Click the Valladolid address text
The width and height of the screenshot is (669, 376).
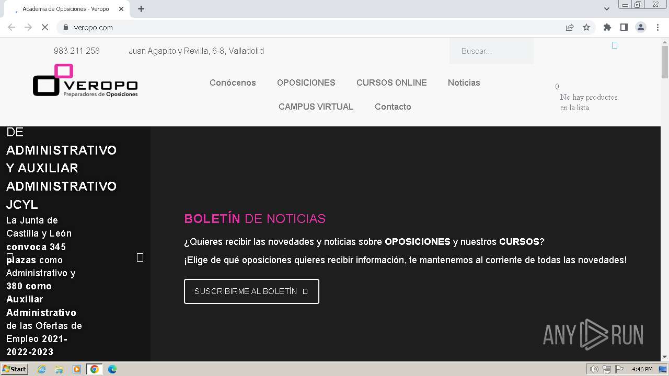click(196, 51)
